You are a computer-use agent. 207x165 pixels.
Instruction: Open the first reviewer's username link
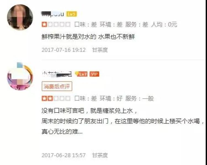(53, 14)
